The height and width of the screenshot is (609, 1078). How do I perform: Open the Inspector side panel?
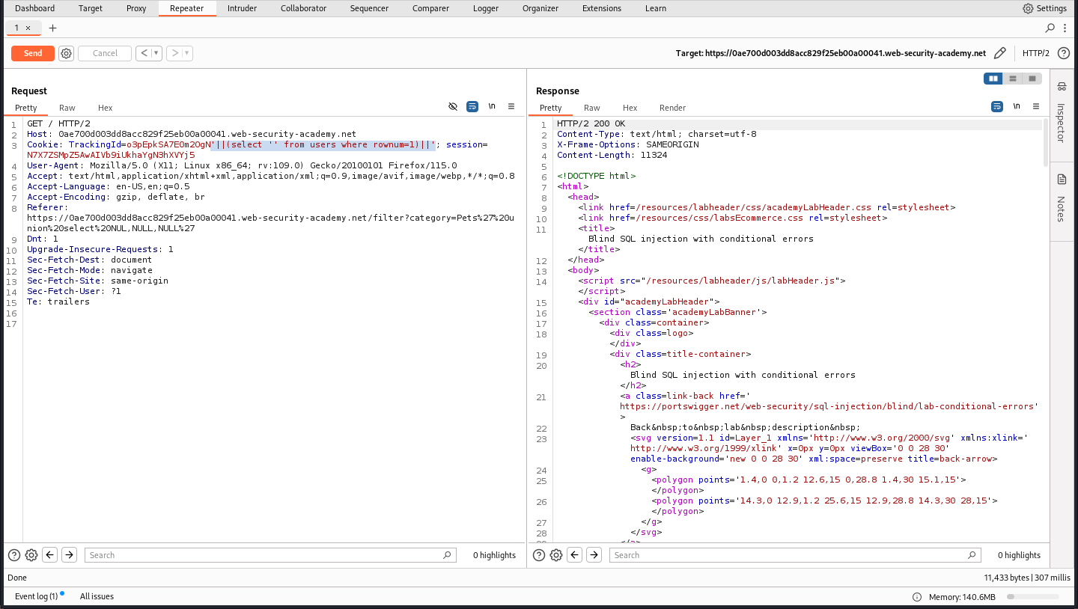tap(1061, 116)
